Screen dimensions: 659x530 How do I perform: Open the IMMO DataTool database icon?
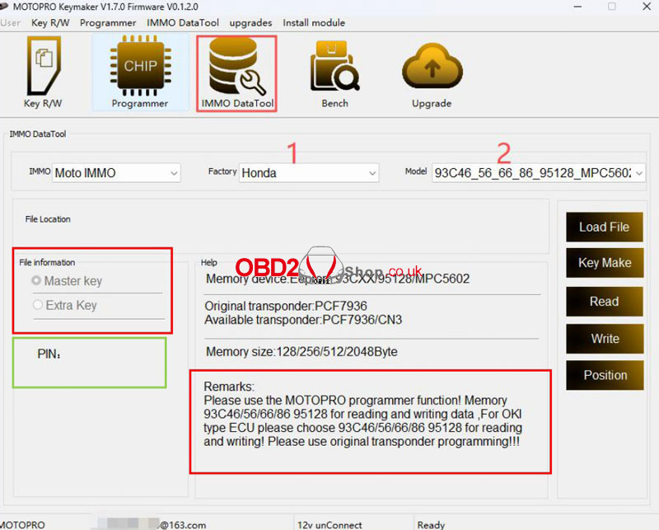point(236,73)
